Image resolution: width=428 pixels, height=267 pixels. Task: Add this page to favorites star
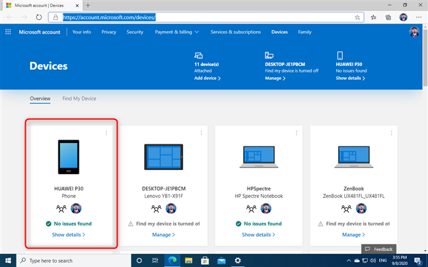click(x=357, y=17)
